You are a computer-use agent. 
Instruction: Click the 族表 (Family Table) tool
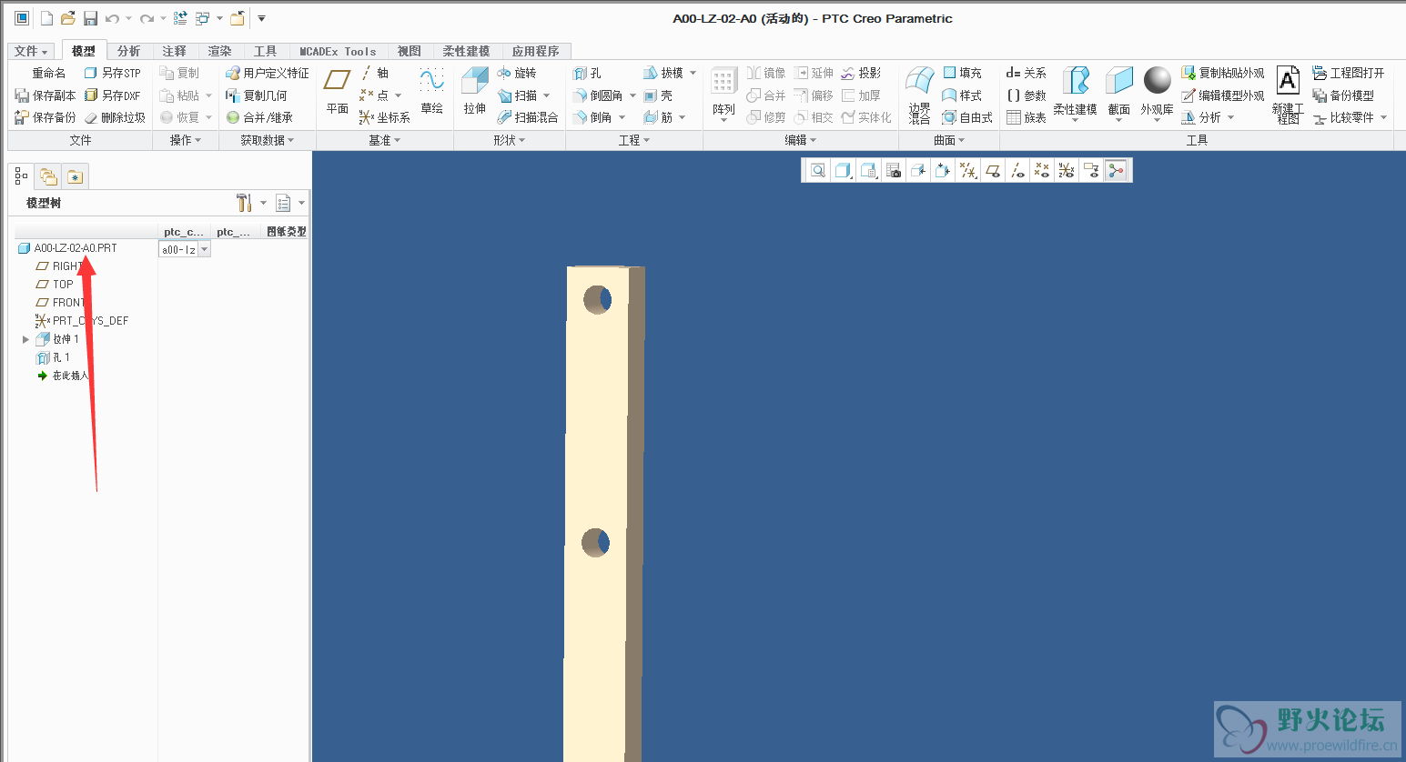(x=1027, y=117)
